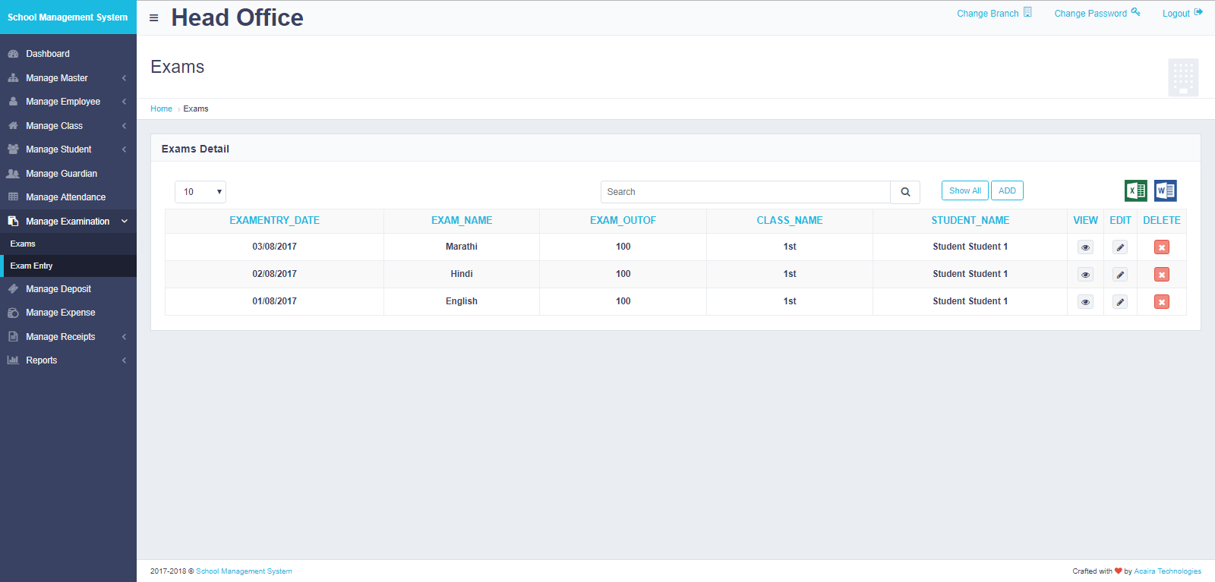This screenshot has height=582, width=1215.
Task: Open the rows-per-page dropdown showing 10
Action: coord(200,192)
